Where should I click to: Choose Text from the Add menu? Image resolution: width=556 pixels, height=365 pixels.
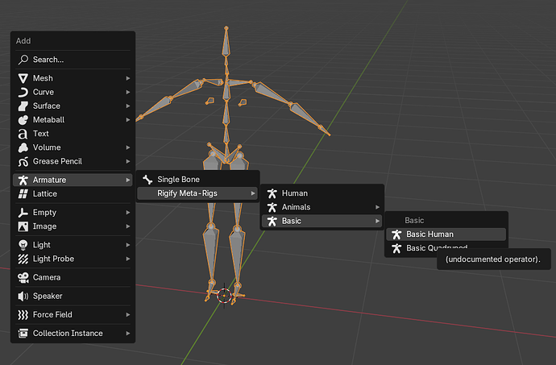[73, 134]
